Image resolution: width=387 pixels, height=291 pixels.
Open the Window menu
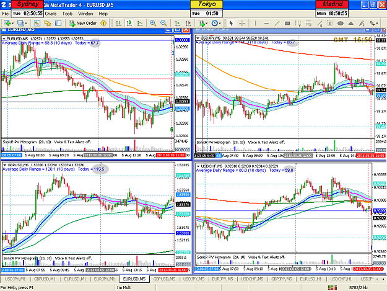85,14
